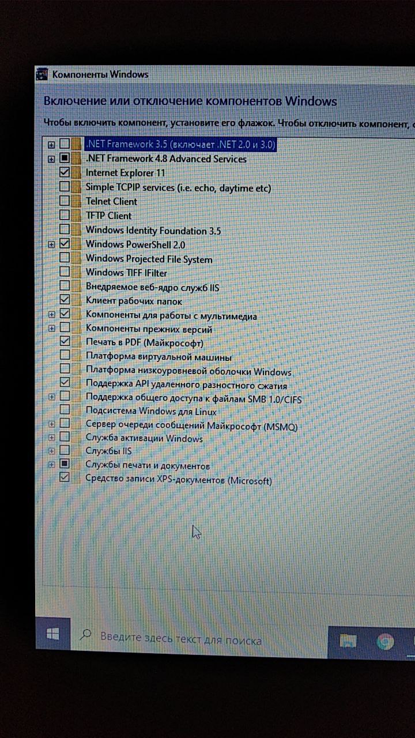Select the Windows TIFF IFilter label
Viewport: 415px width, 738px height.
126,273
